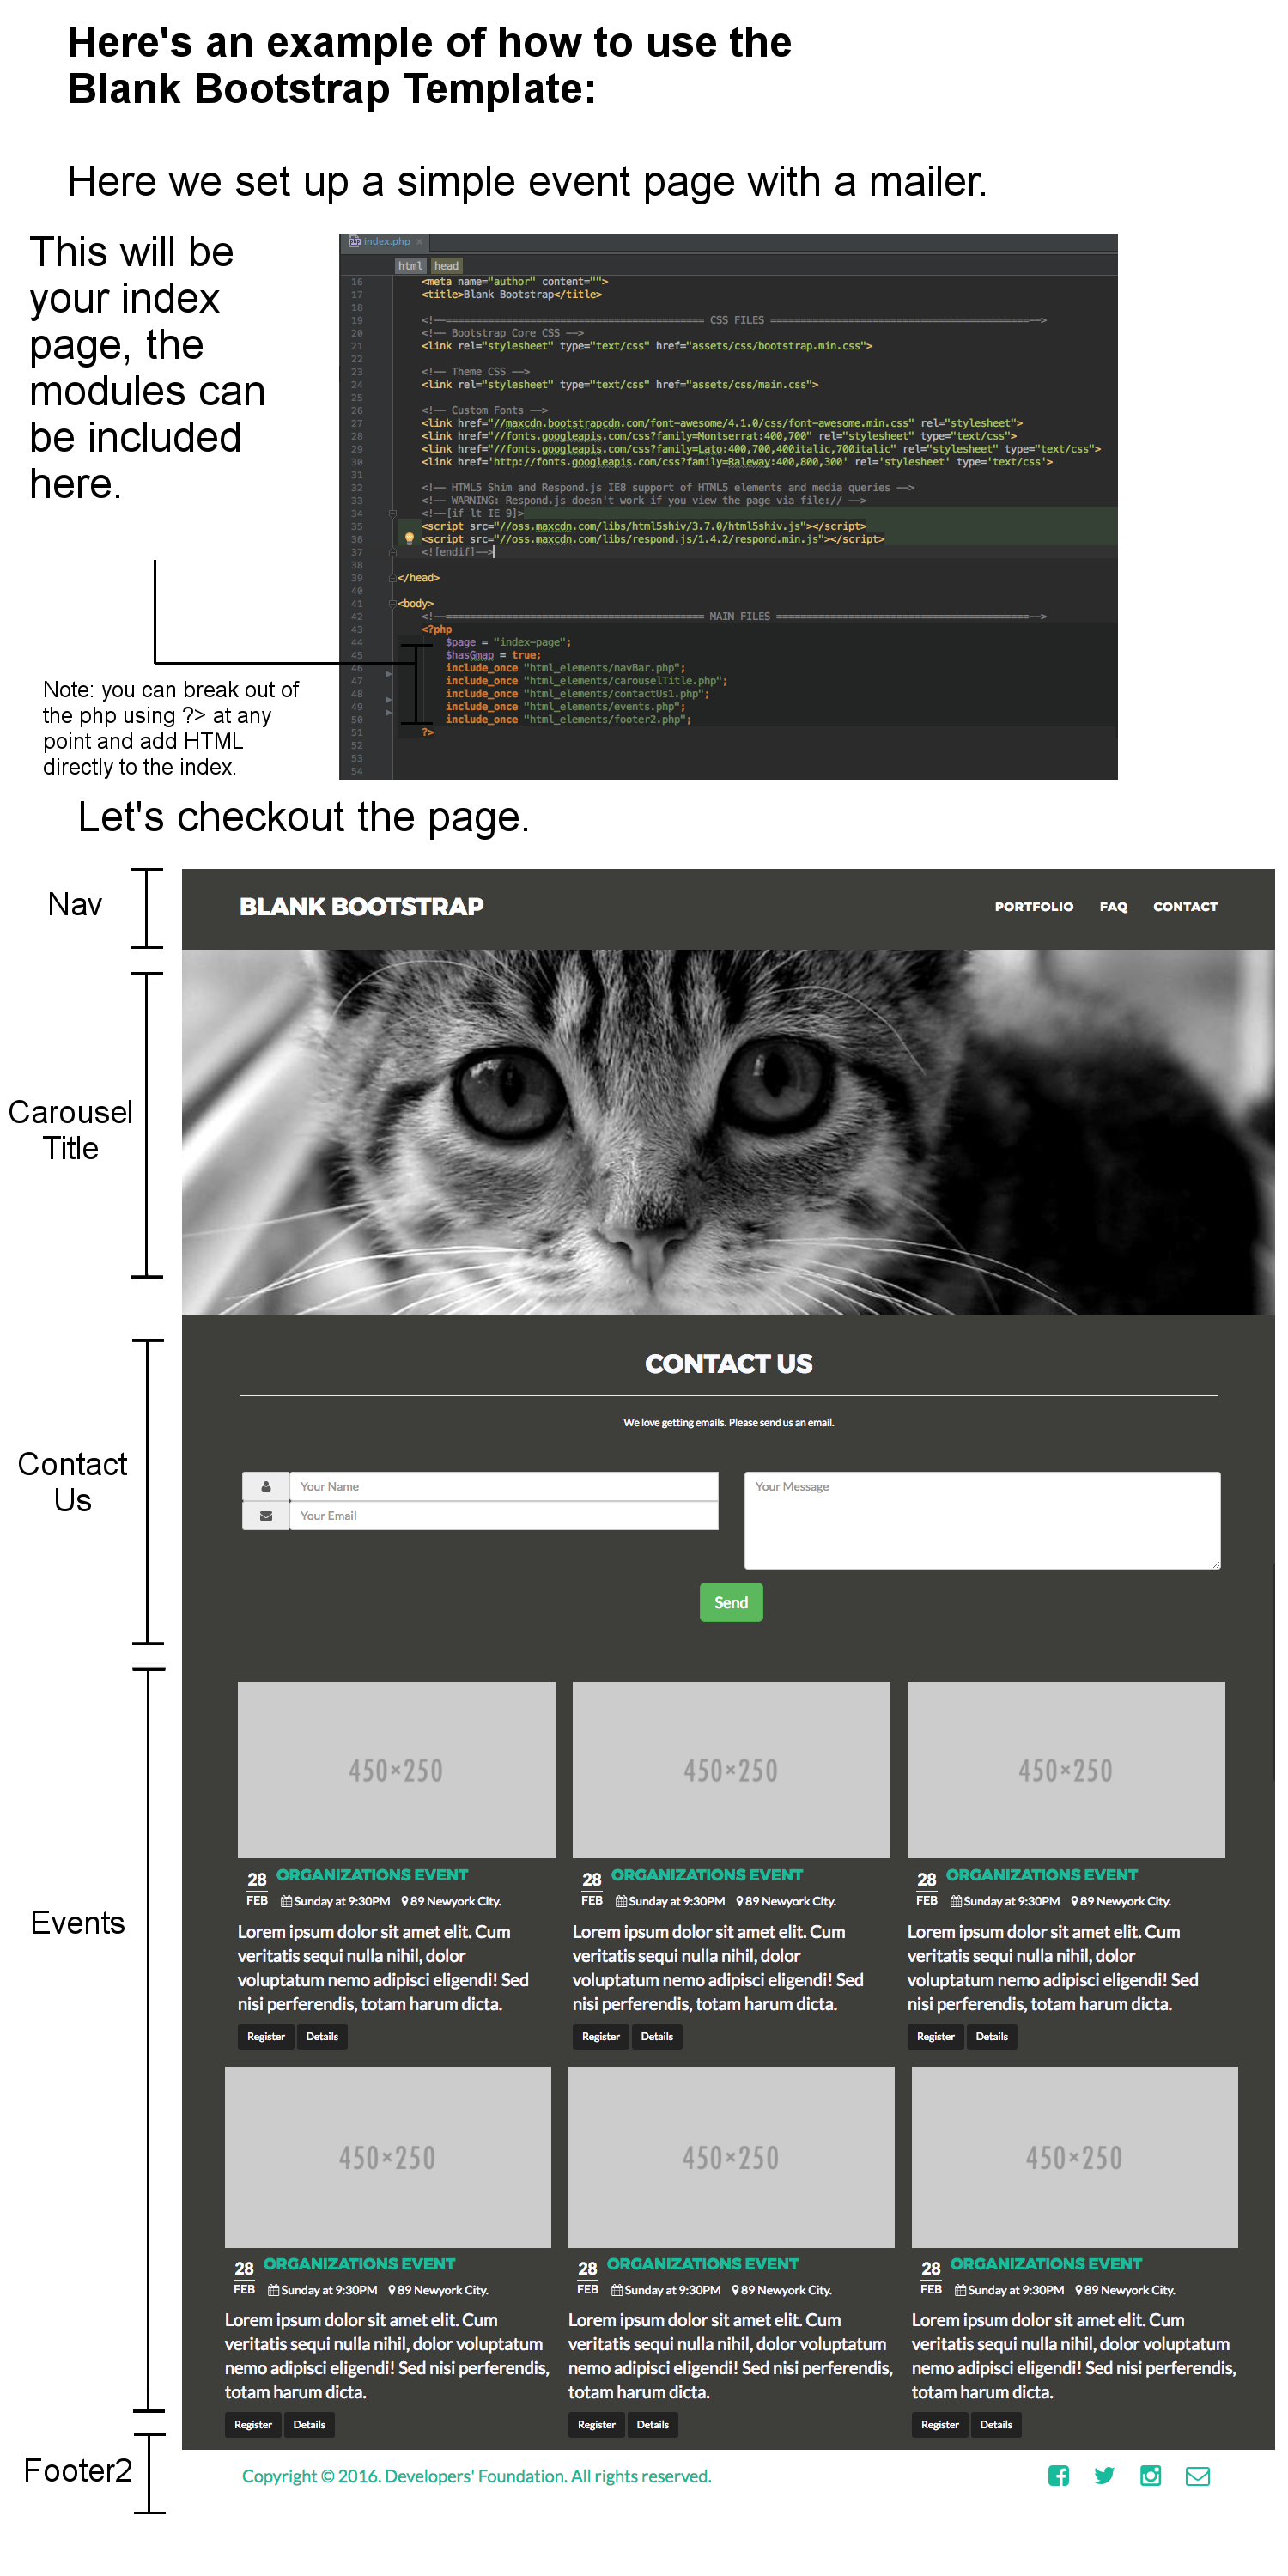Click the kitten carousel image
This screenshot has width=1288, height=2576.
728,1132
